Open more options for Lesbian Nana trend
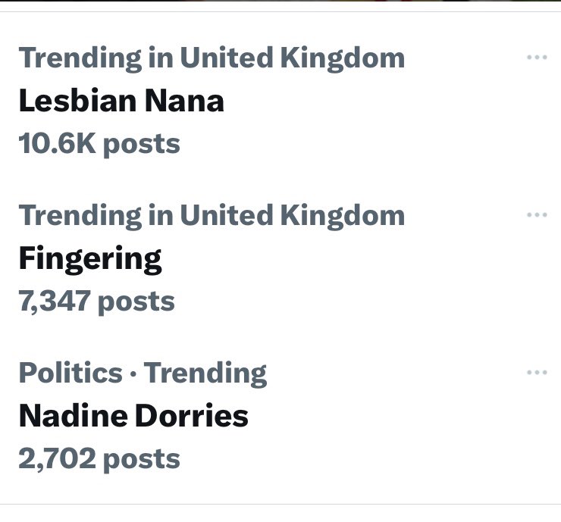 pyautogui.click(x=537, y=58)
